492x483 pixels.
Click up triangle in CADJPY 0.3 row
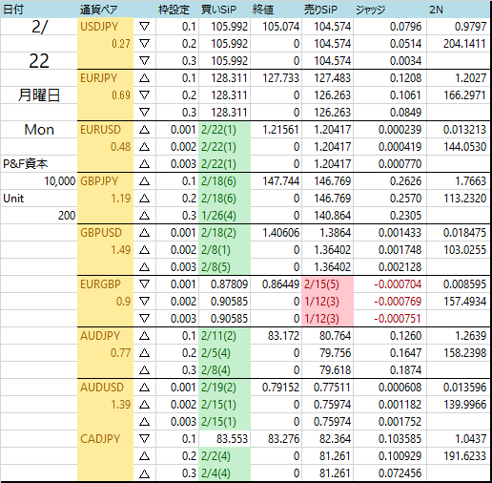coord(144,473)
